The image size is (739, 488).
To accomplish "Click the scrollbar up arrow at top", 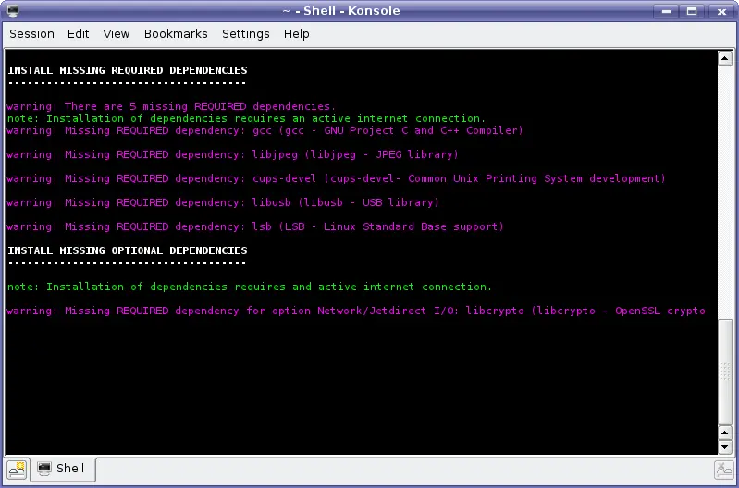I will click(724, 58).
